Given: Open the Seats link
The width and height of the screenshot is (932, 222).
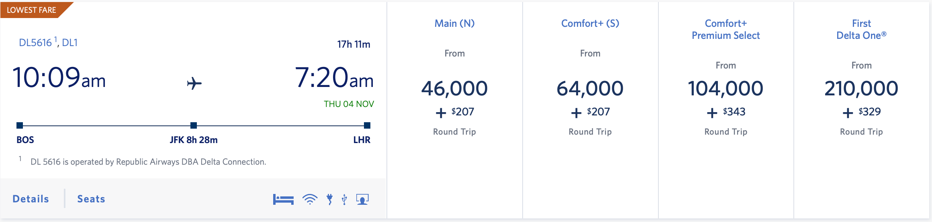Looking at the screenshot, I should click(x=91, y=199).
